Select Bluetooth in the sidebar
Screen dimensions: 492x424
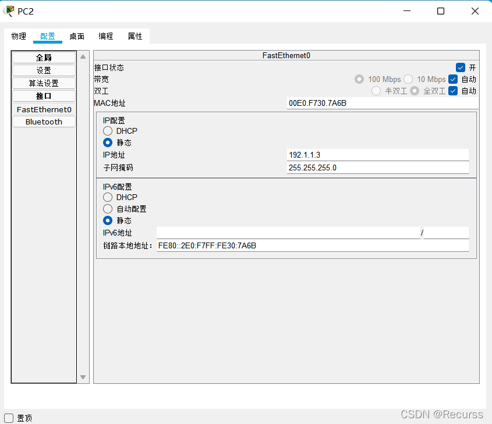pyautogui.click(x=44, y=122)
